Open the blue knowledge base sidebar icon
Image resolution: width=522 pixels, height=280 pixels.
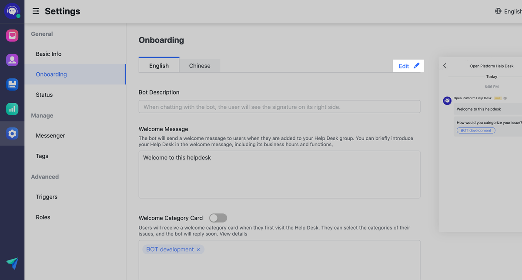pos(12,84)
